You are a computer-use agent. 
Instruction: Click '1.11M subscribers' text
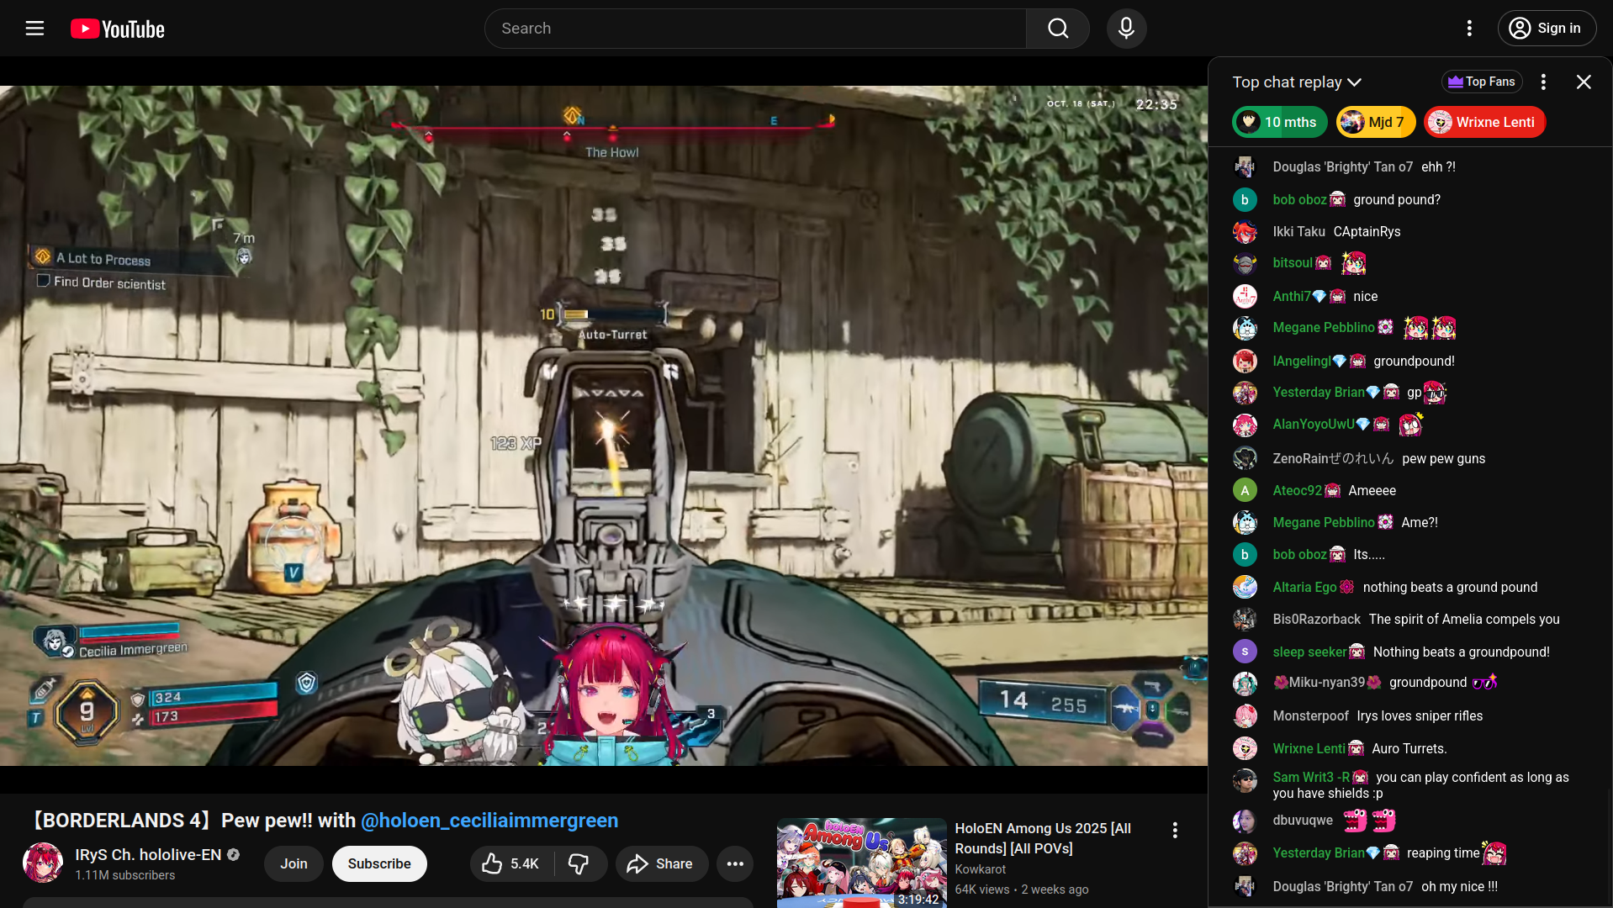[125, 875]
